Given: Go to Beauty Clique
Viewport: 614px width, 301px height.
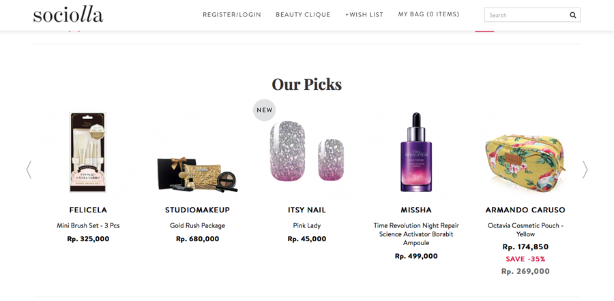Looking at the screenshot, I should coord(303,15).
